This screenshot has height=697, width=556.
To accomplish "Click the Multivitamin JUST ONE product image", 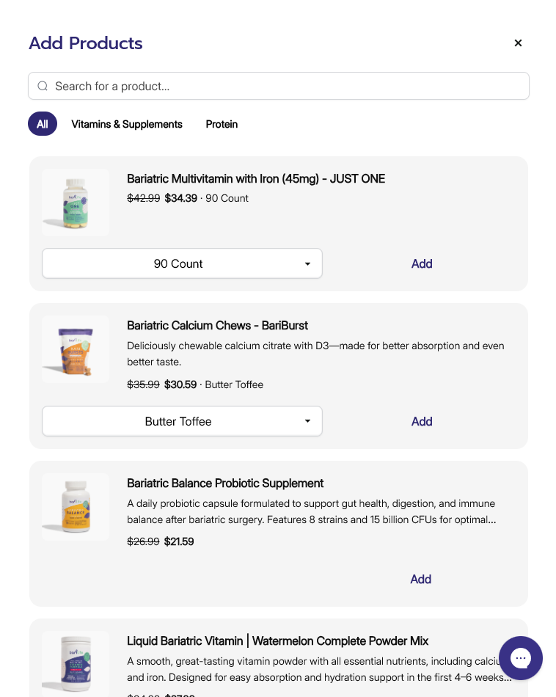I will click(x=76, y=202).
